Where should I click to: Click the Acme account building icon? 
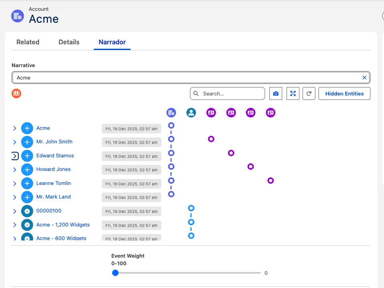click(18, 16)
